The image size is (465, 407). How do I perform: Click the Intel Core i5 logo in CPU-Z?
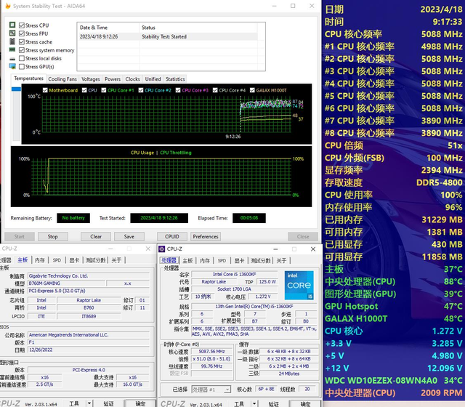[298, 284]
